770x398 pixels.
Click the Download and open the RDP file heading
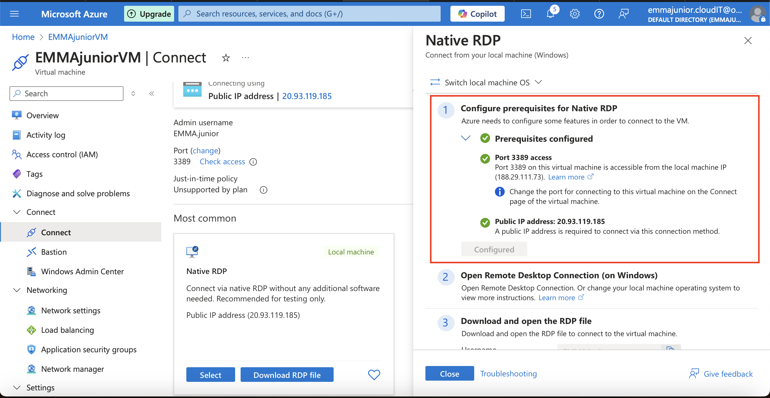tap(526, 321)
